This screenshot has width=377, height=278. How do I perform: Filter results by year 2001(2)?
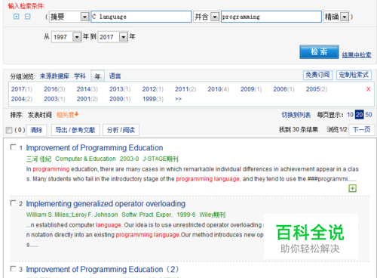87,99
